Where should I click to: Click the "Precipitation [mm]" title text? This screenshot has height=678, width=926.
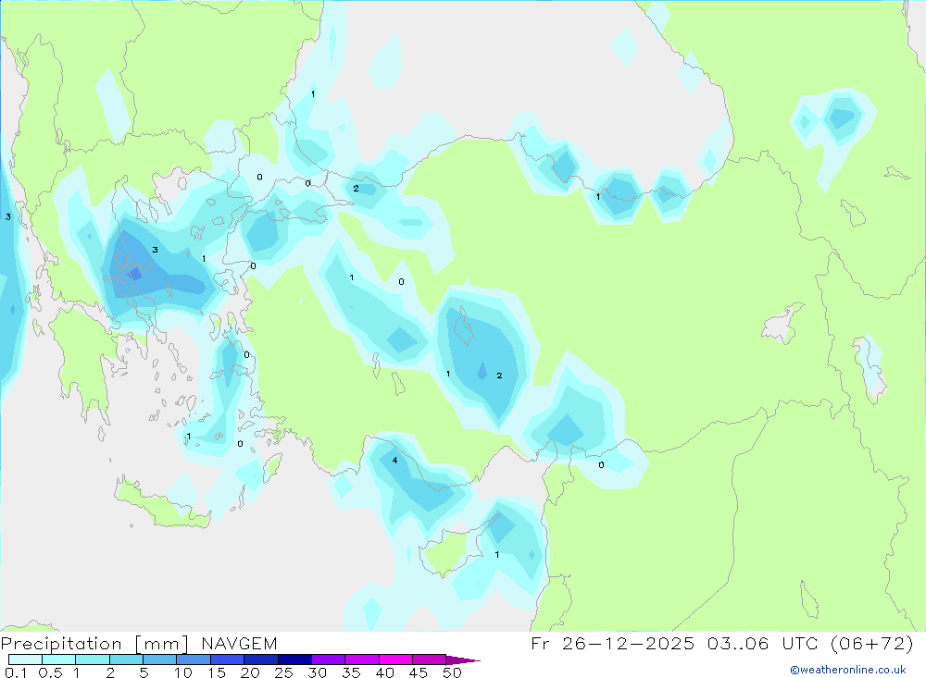tap(94, 644)
